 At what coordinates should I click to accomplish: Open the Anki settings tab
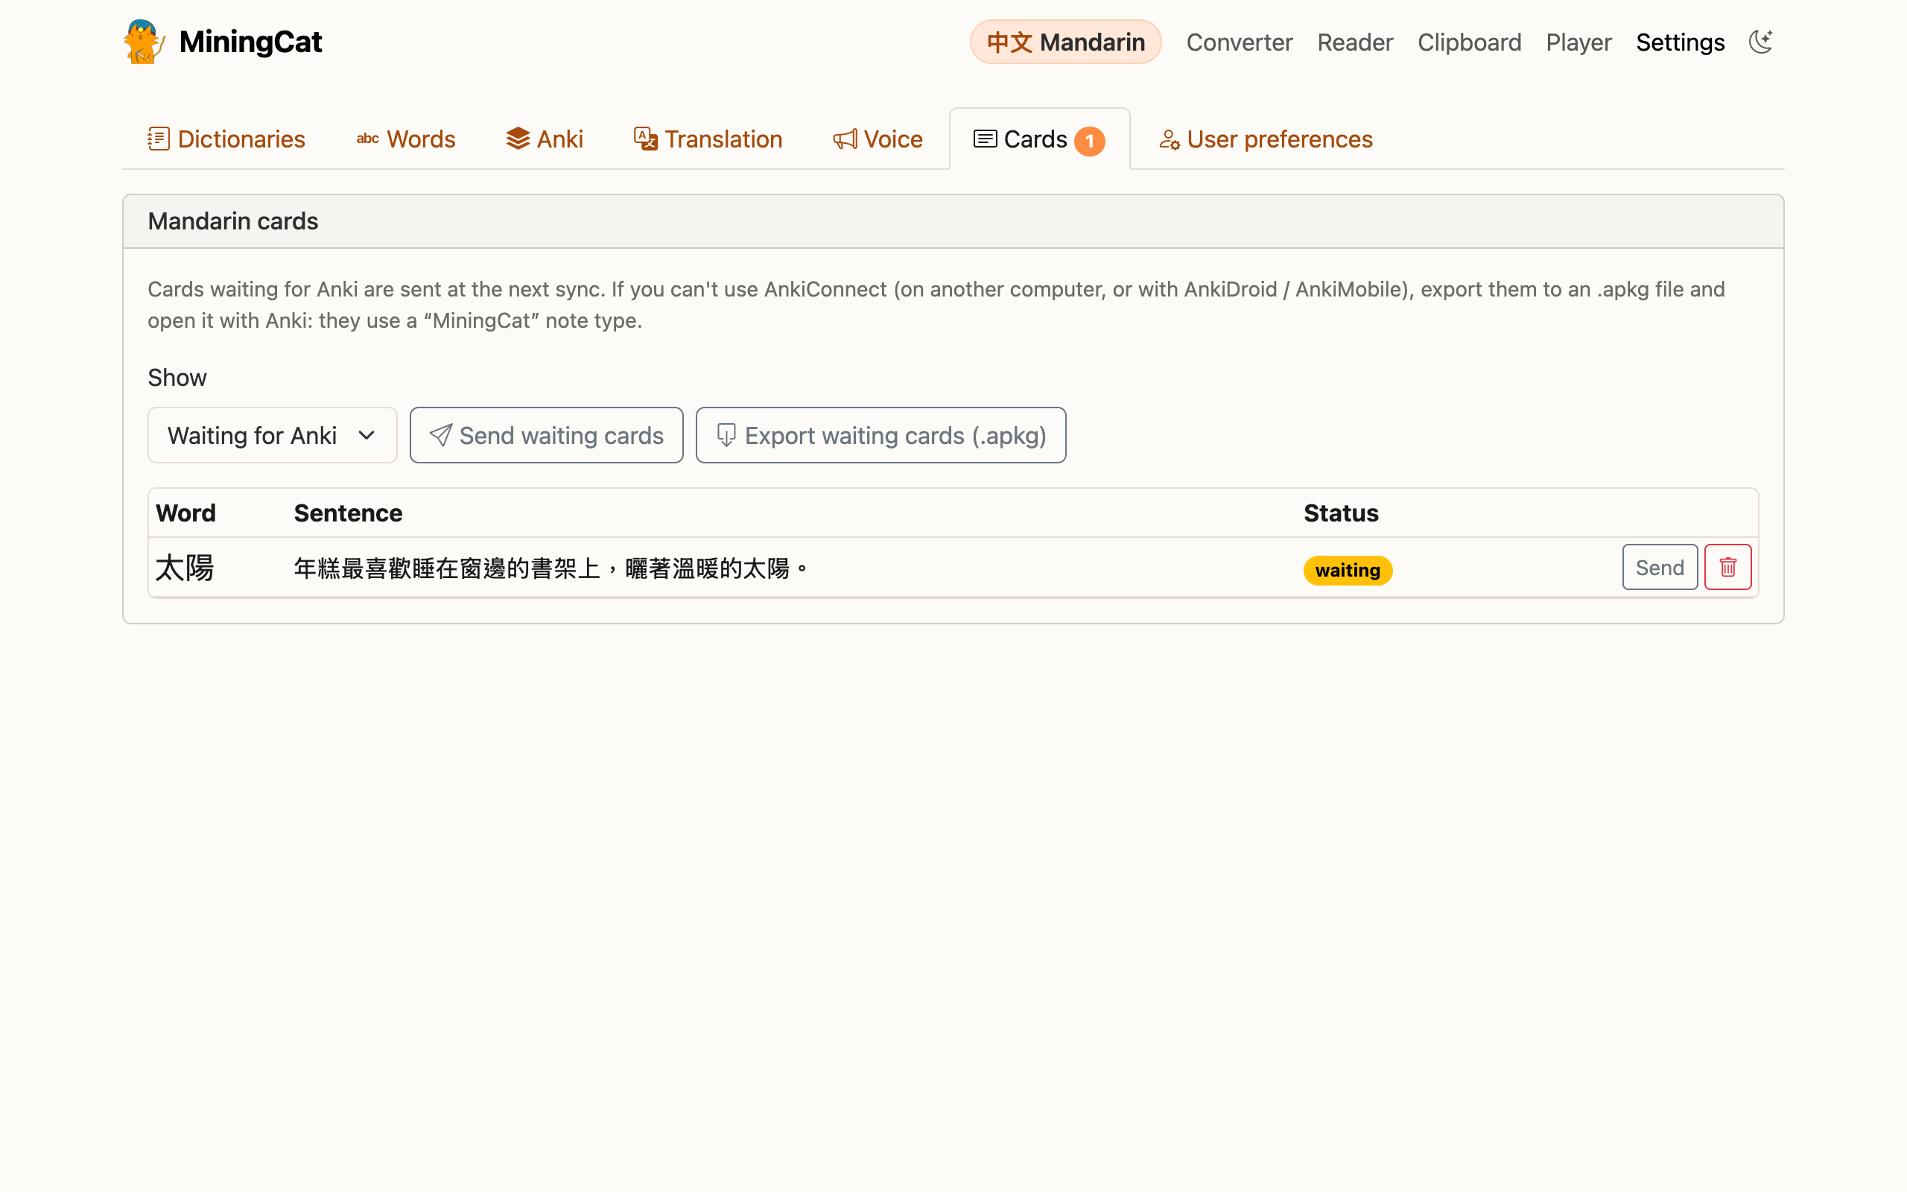tap(545, 139)
